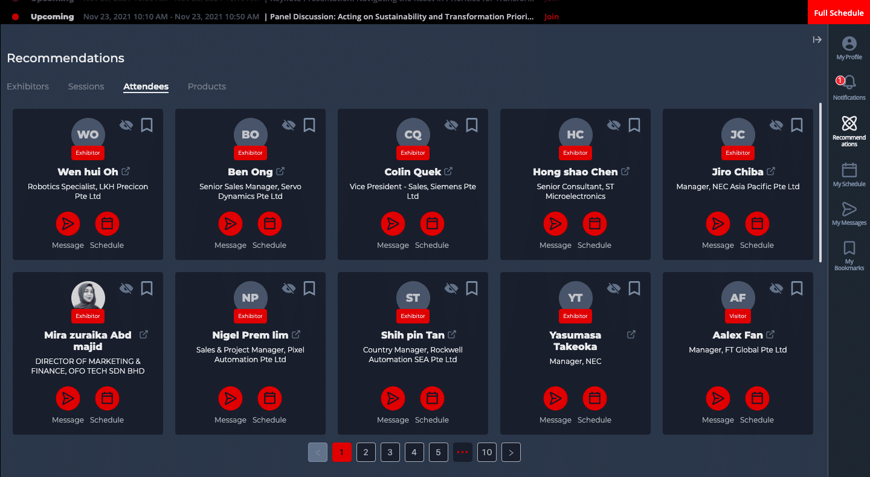Image resolution: width=870 pixels, height=477 pixels.
Task: Check Notifications in the right sidebar
Action: tap(849, 86)
